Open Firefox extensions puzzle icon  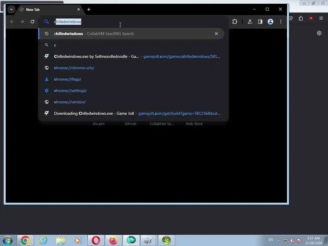click(301, 18)
